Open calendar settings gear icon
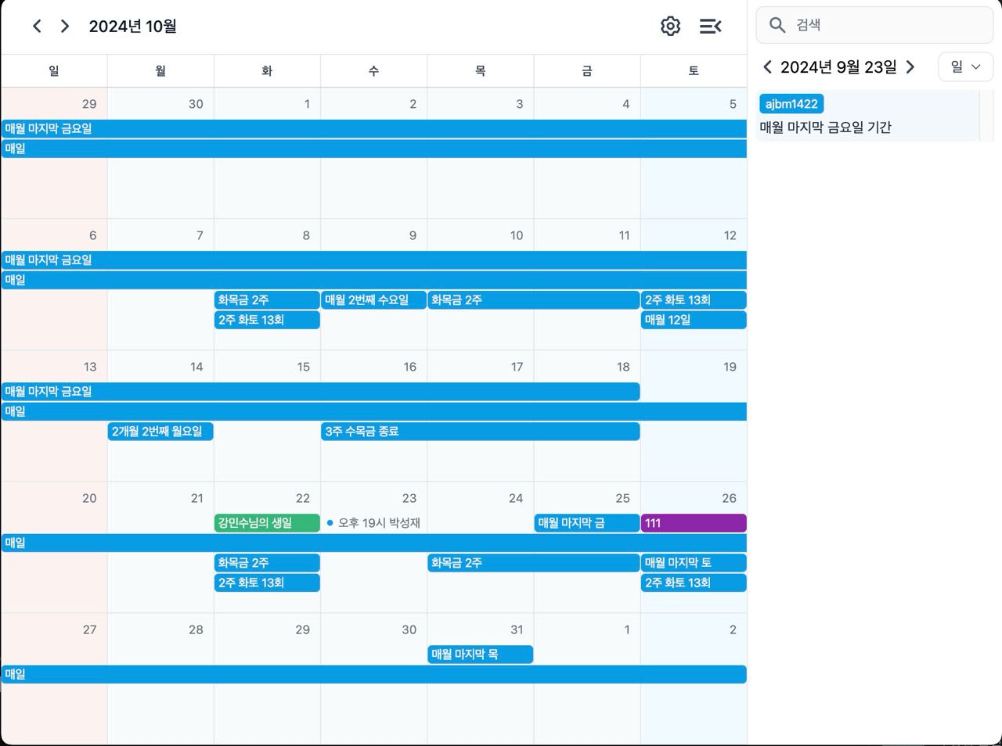This screenshot has height=746, width=1002. point(670,27)
